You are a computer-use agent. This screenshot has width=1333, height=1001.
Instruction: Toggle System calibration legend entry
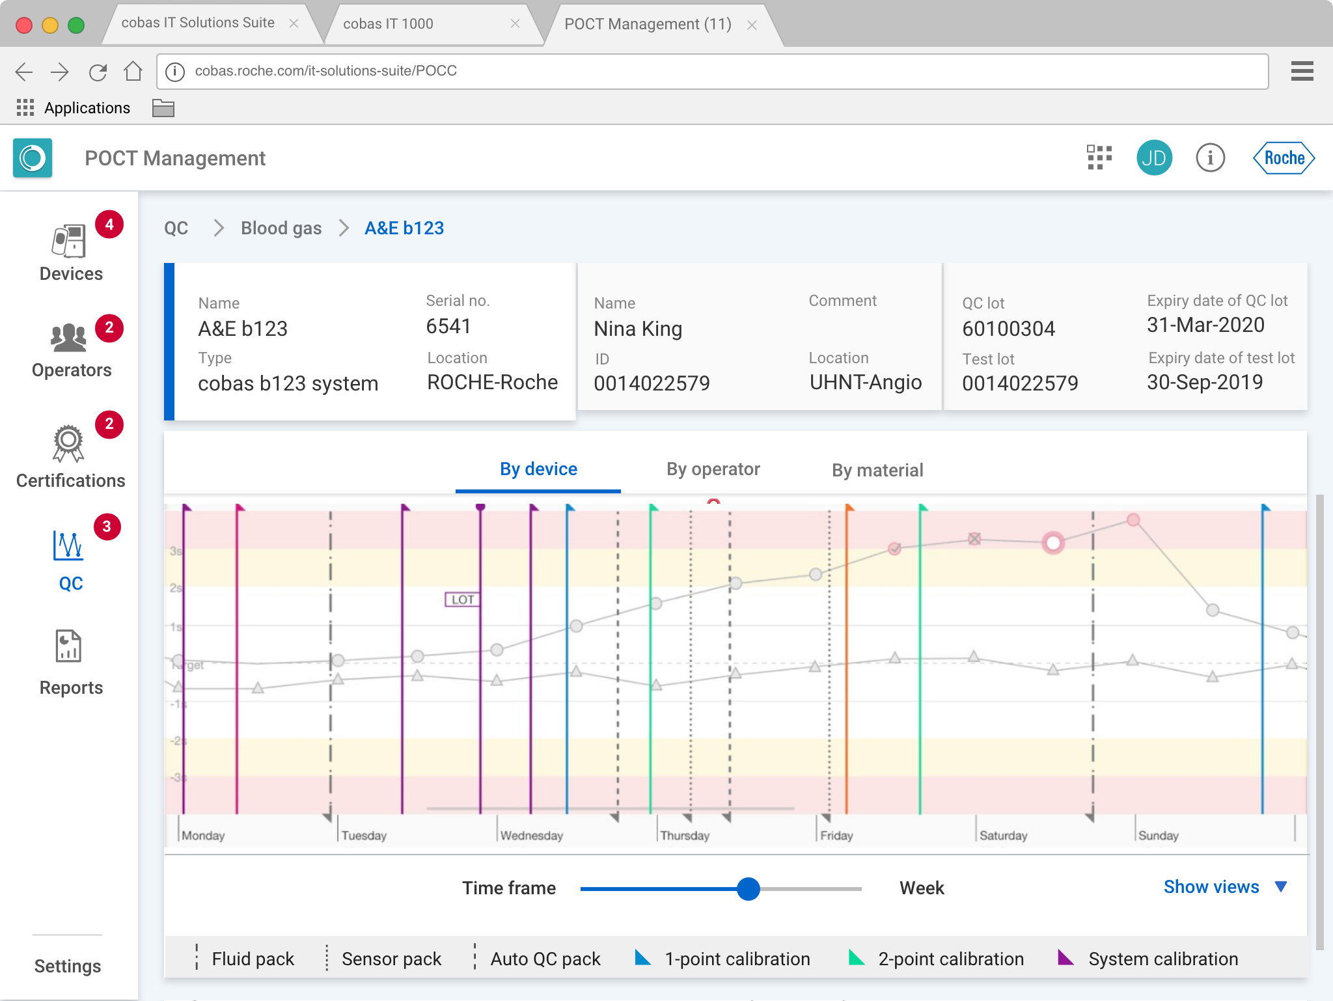pyautogui.click(x=1162, y=959)
